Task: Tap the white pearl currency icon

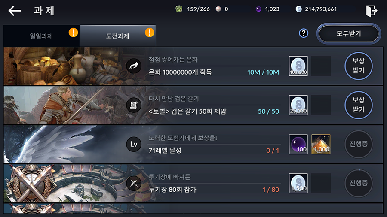Action: coord(218,9)
